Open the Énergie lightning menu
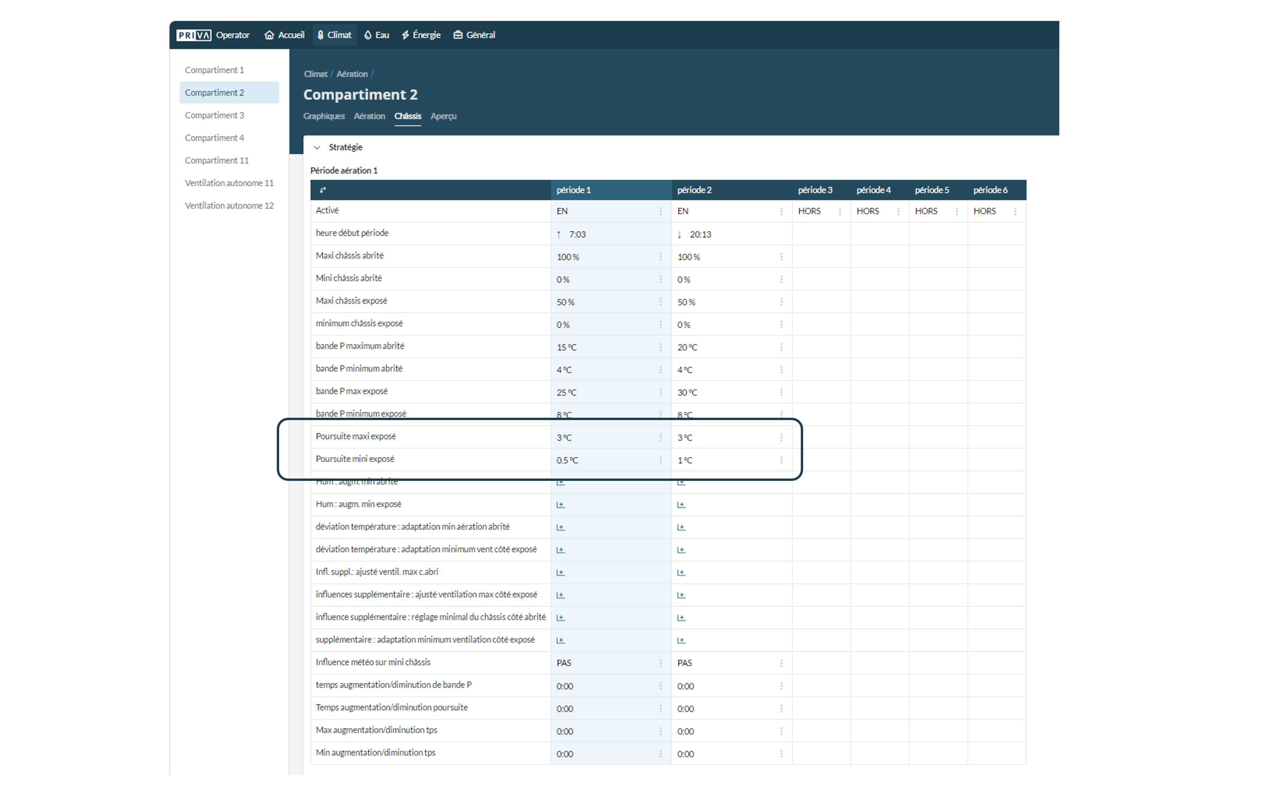 click(x=421, y=35)
